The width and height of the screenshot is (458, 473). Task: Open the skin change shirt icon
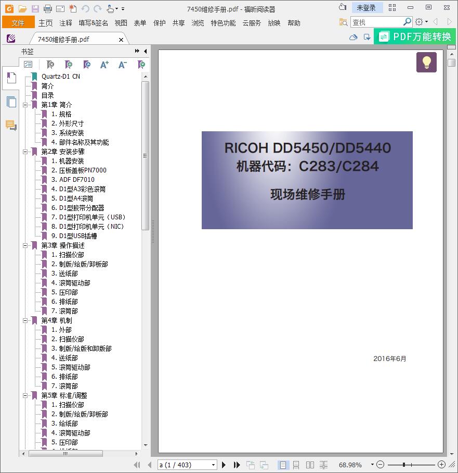pos(343,7)
